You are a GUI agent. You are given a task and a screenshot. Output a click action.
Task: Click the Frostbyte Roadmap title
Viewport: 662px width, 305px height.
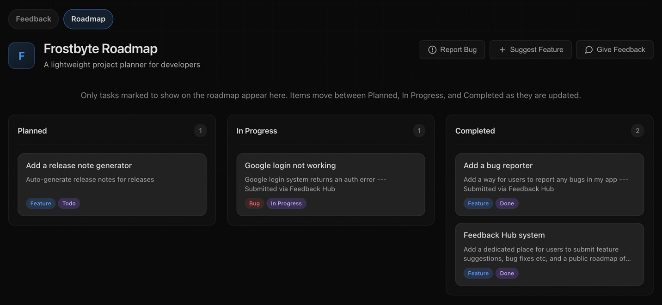click(x=100, y=49)
